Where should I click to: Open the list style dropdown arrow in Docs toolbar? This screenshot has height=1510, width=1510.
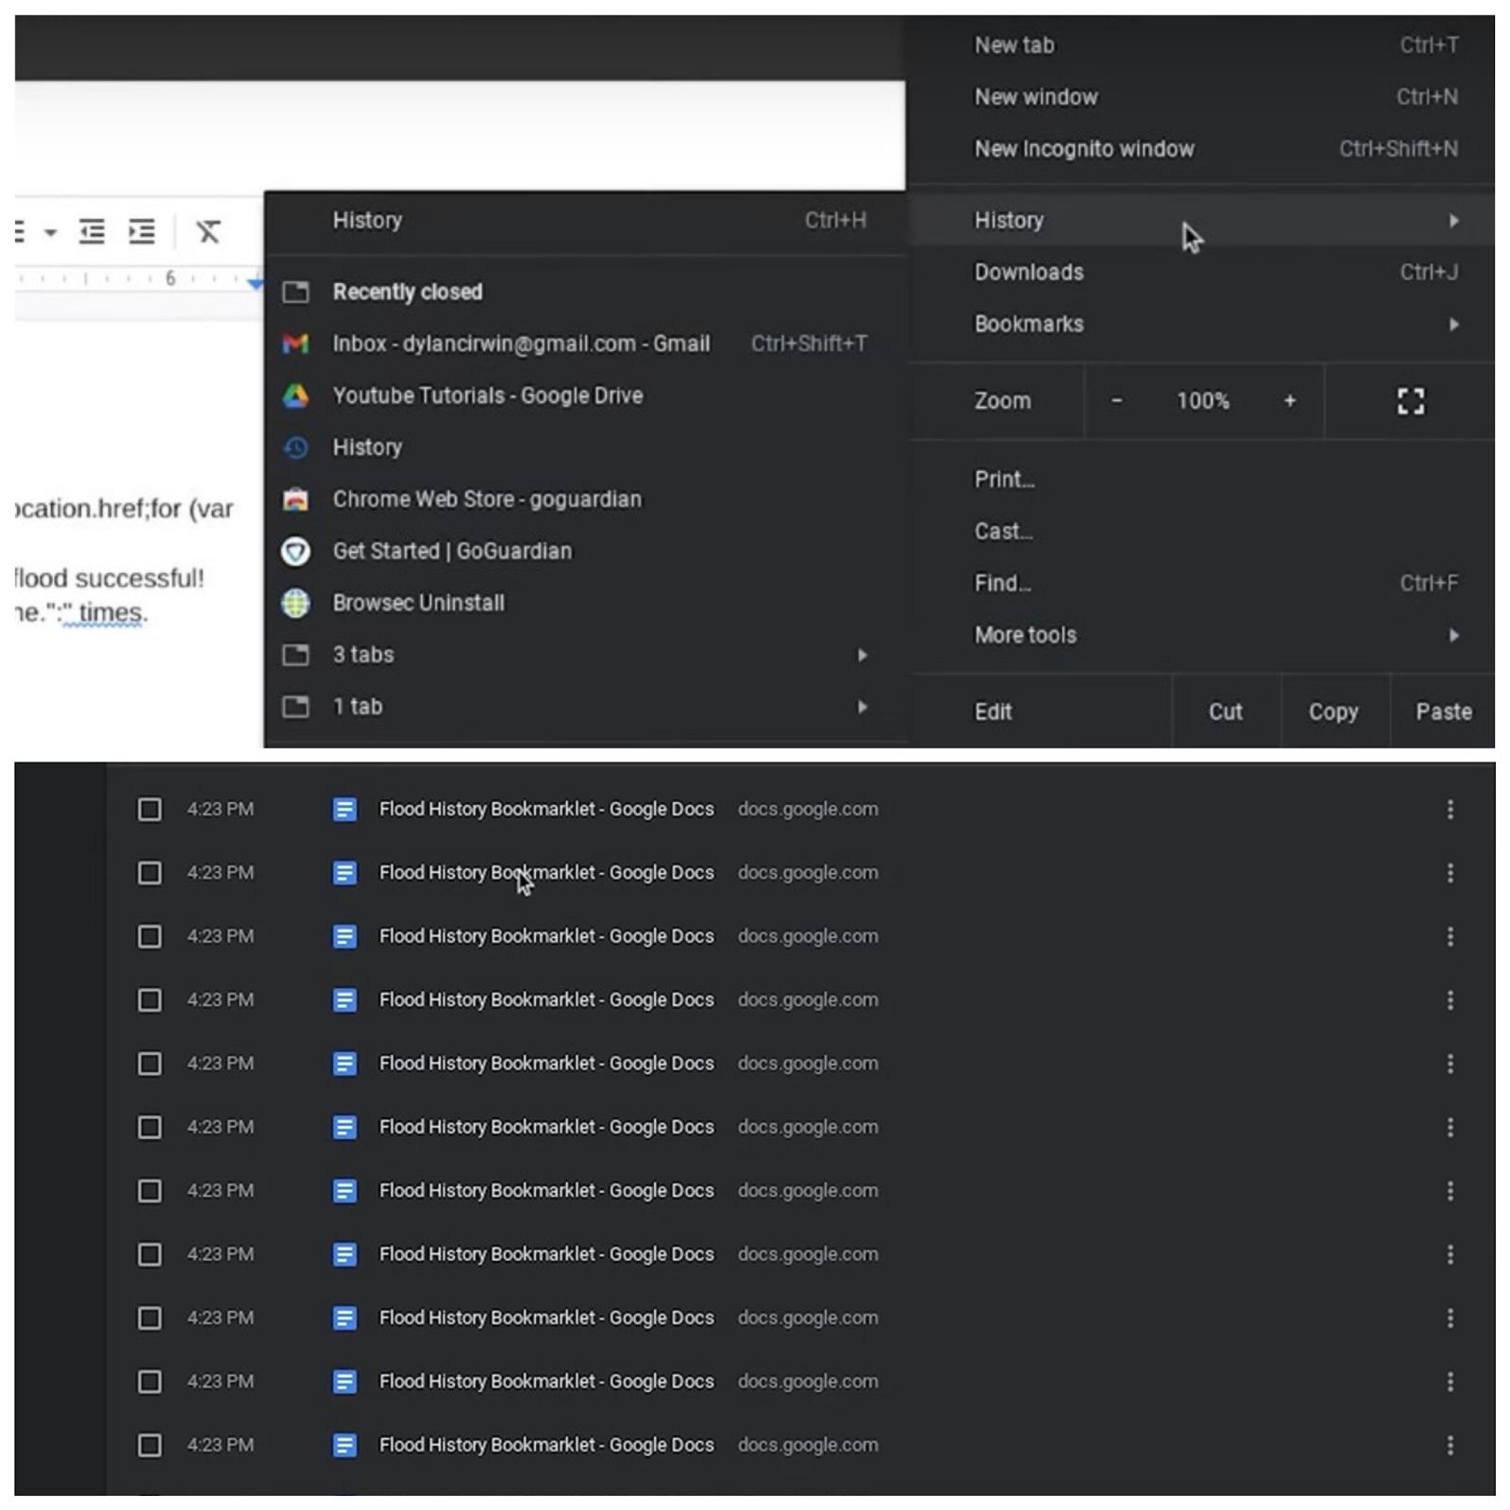pyautogui.click(x=50, y=232)
